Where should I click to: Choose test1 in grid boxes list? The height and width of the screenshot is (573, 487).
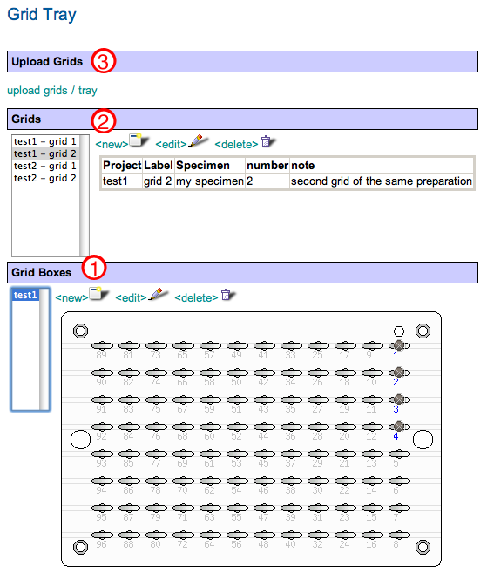tap(25, 295)
